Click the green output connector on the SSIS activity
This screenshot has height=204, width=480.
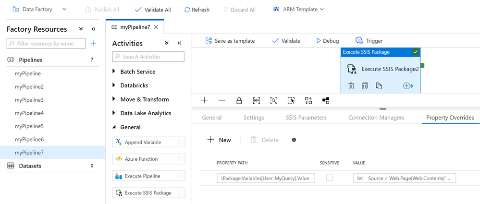(422, 65)
